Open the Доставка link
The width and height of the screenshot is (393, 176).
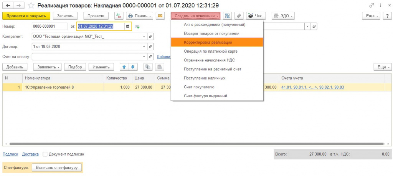pyautogui.click(x=30, y=154)
